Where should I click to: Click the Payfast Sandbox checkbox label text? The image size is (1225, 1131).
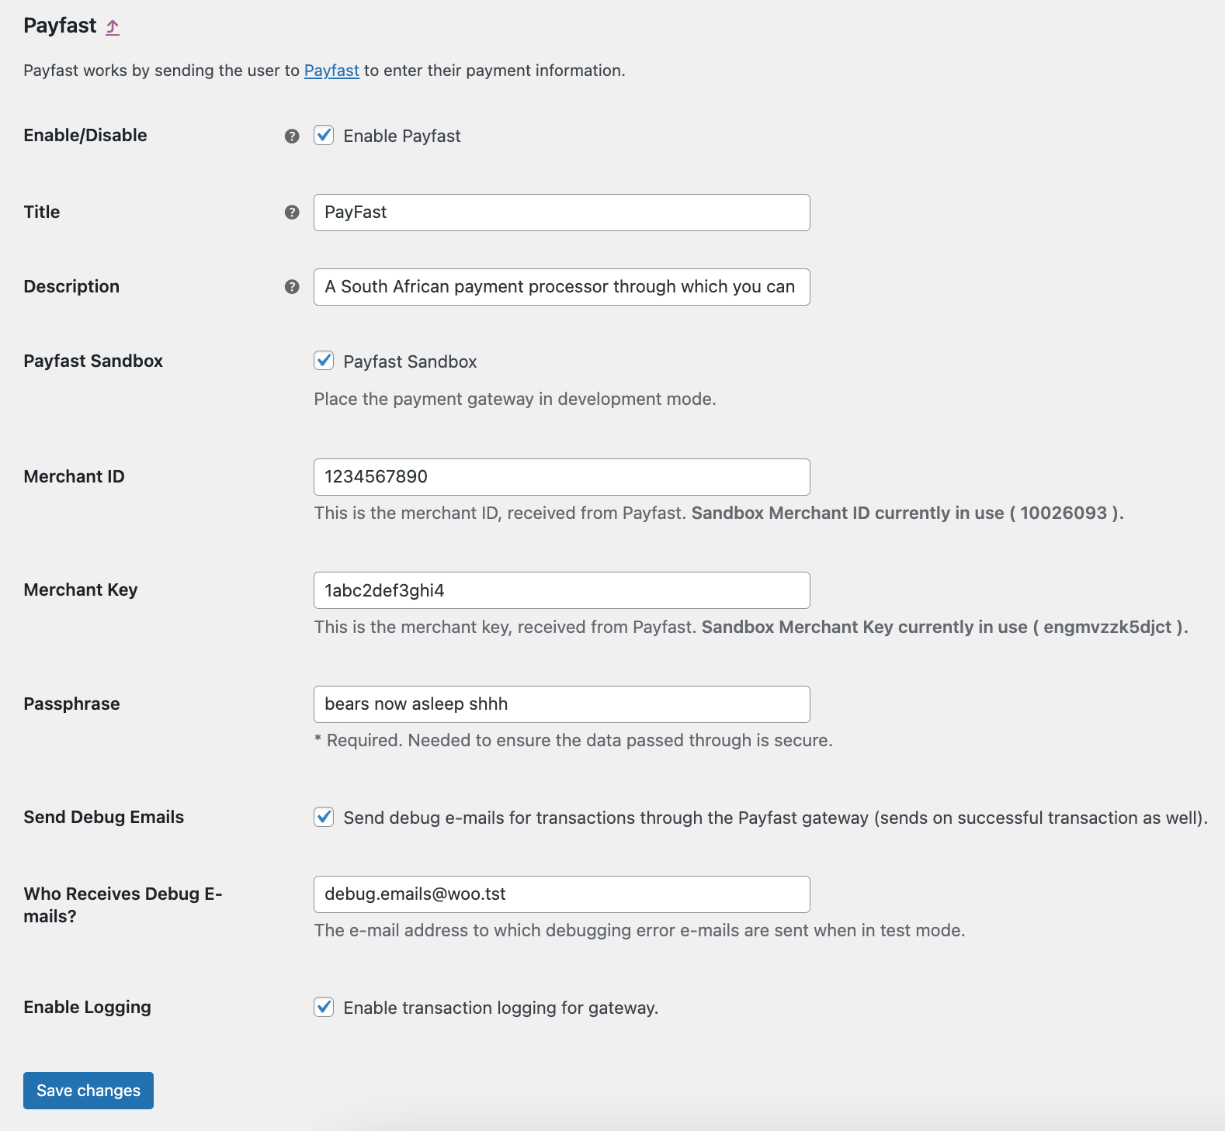pyautogui.click(x=410, y=361)
